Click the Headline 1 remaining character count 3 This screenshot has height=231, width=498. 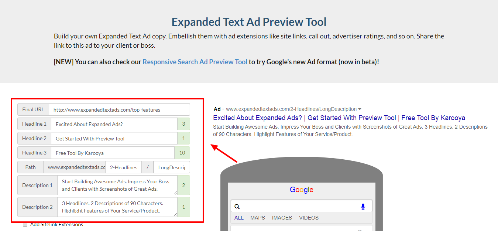(x=183, y=124)
